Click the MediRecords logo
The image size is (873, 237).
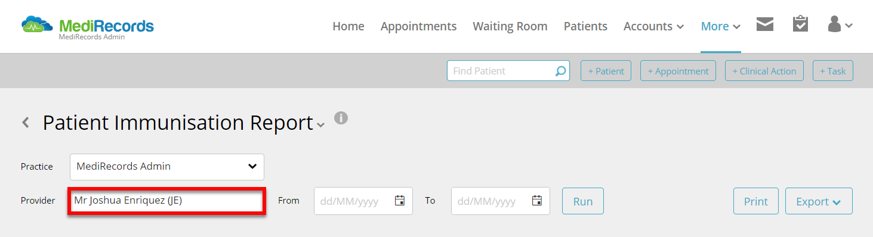88,26
